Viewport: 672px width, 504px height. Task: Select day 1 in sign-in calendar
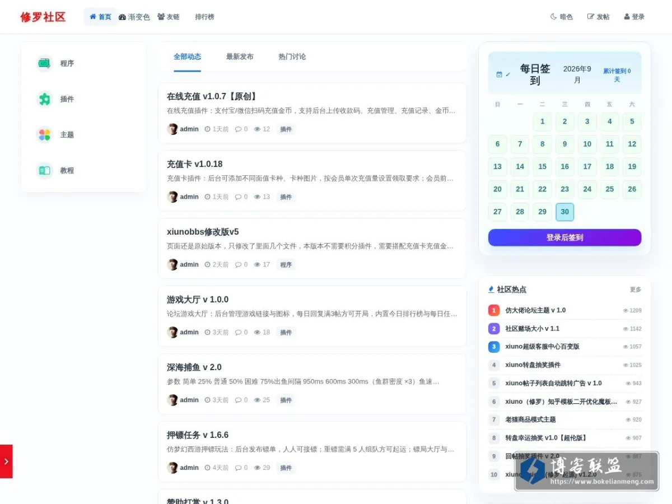(x=542, y=122)
